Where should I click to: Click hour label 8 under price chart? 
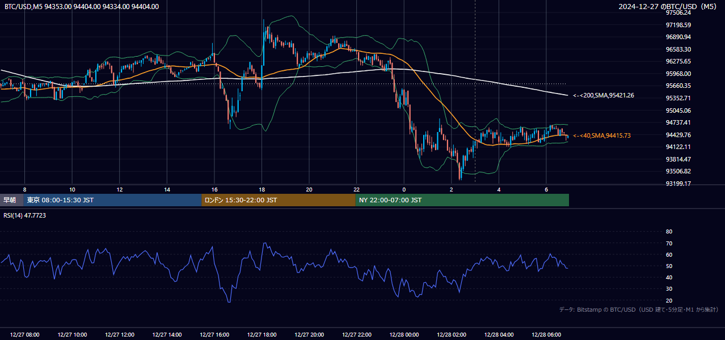24,189
